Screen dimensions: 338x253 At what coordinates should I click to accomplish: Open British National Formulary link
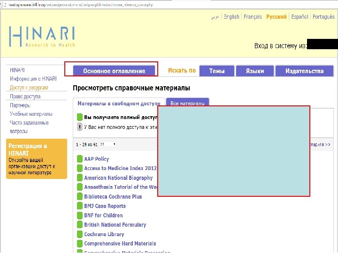coord(115,225)
